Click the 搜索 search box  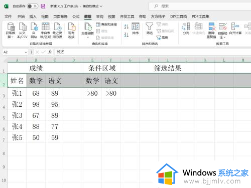[200, 7]
